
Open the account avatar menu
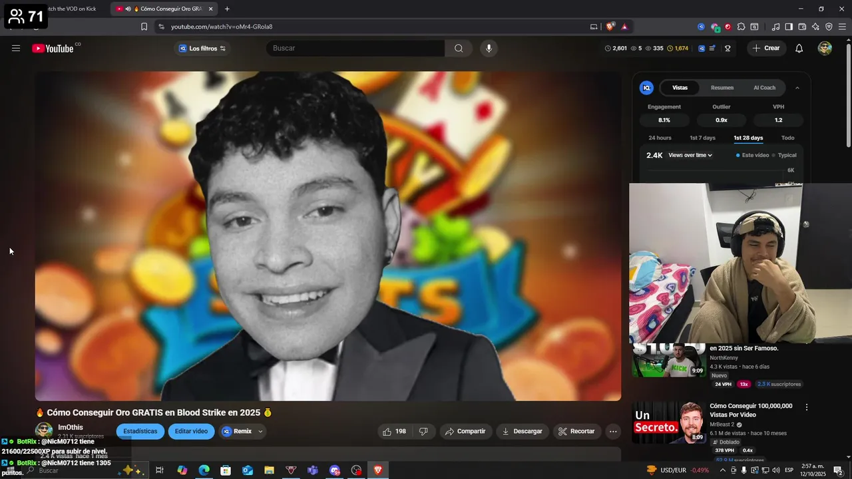point(825,48)
